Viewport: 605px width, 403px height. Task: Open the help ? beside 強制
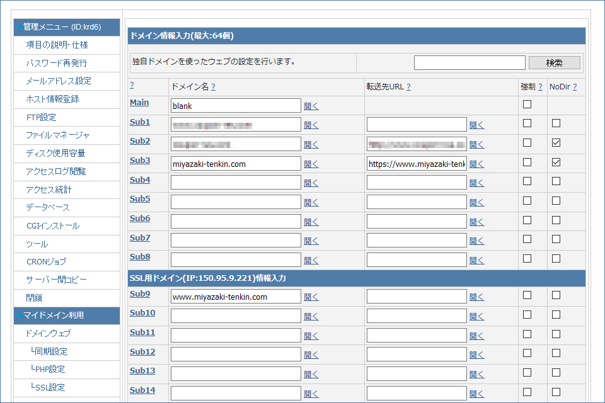540,87
